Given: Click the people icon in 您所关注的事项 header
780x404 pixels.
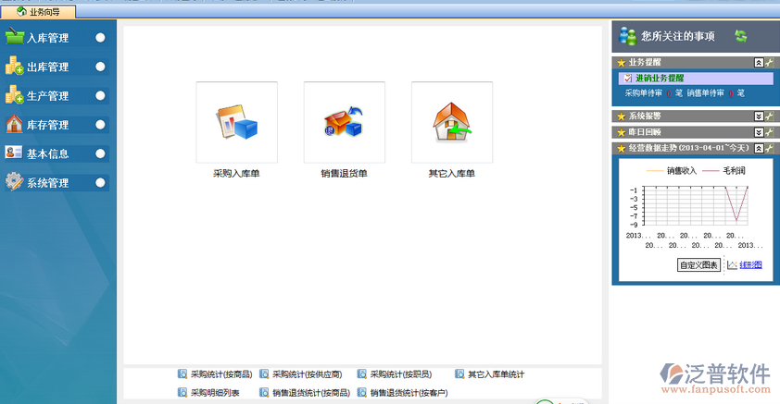Looking at the screenshot, I should (628, 36).
